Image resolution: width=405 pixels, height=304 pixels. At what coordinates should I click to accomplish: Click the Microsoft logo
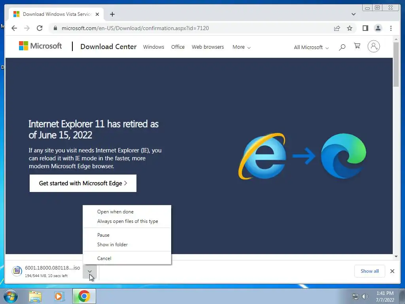click(x=40, y=46)
